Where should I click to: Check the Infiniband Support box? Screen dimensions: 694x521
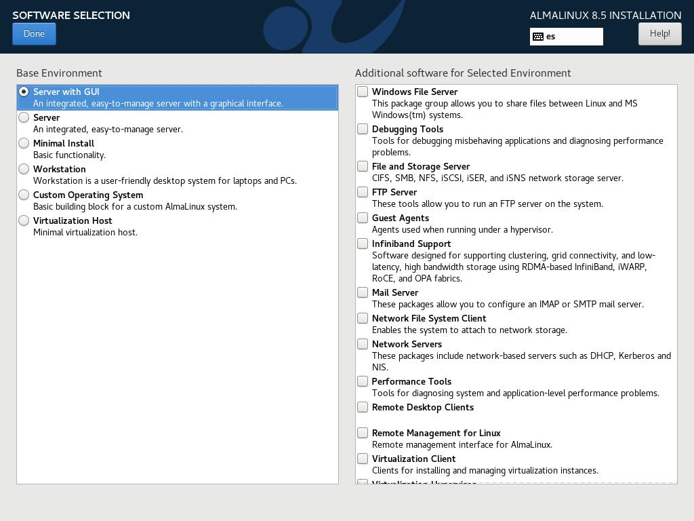pos(363,244)
